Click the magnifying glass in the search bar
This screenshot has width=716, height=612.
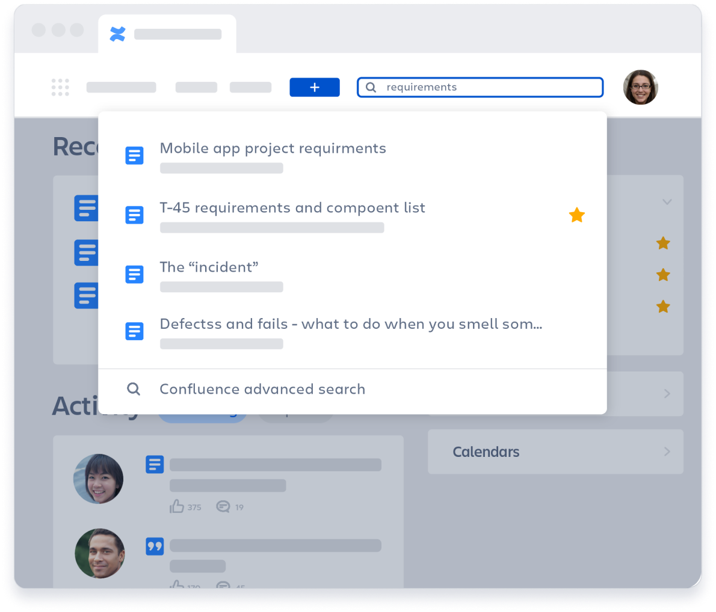tap(370, 87)
